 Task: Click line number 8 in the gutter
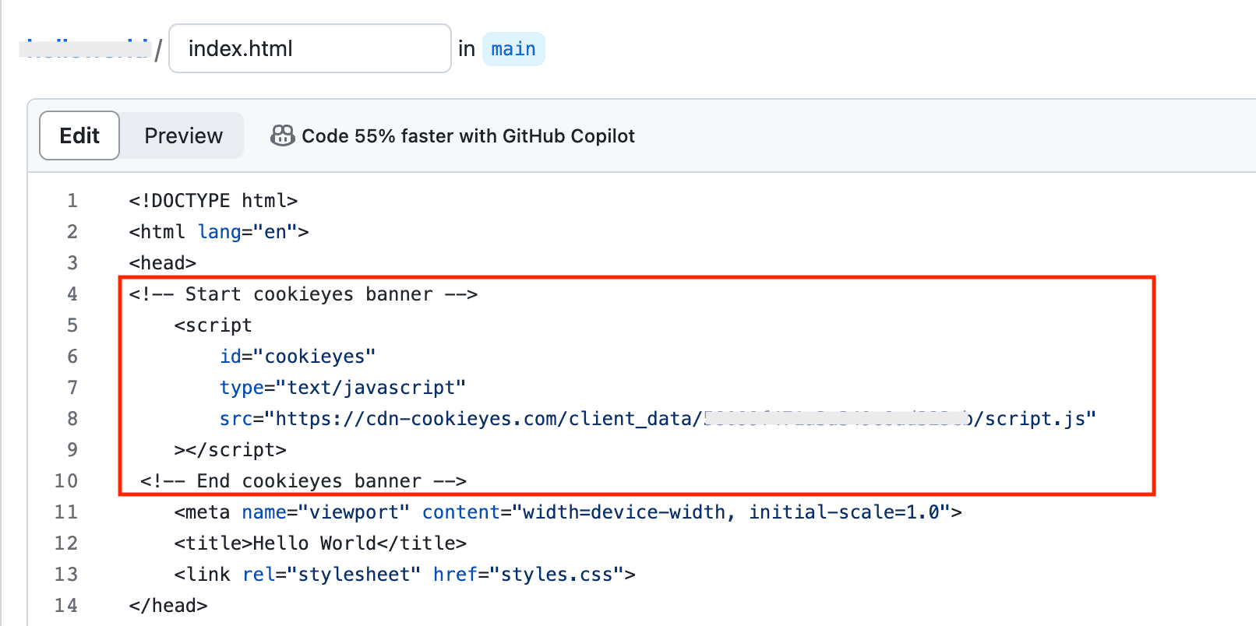pos(72,419)
